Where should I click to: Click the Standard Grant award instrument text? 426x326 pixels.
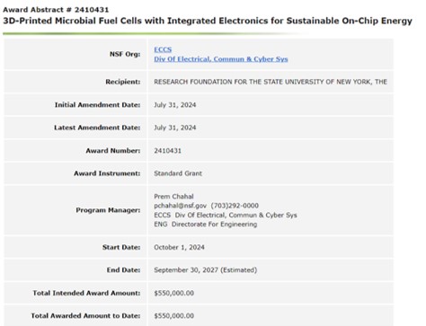[x=178, y=173]
